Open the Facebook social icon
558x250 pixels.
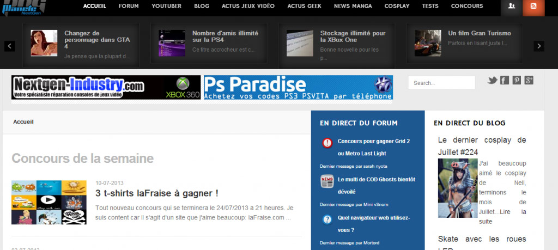pyautogui.click(x=505, y=81)
